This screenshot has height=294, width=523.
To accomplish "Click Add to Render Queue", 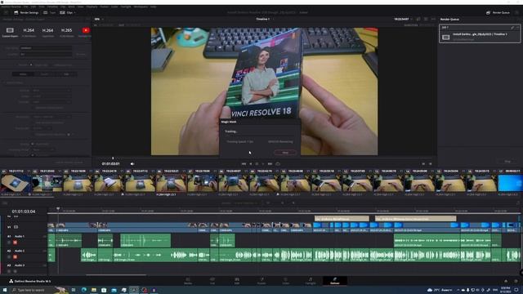I will point(69,163).
